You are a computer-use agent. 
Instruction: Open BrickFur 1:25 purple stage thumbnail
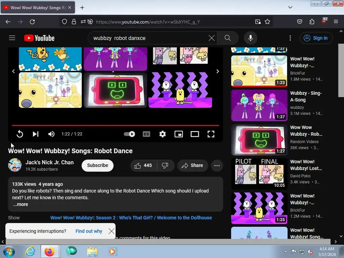[259, 208]
